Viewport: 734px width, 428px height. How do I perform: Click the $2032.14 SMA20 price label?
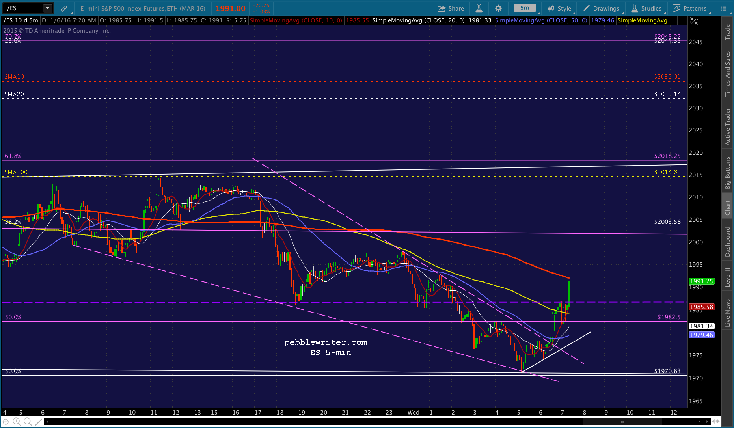(667, 94)
